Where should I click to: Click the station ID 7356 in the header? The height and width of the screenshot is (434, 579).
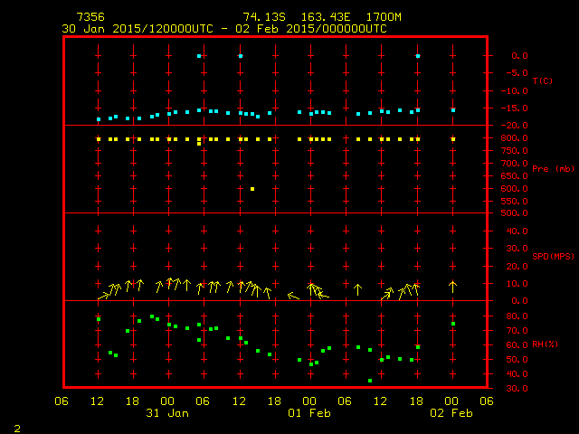pyautogui.click(x=90, y=17)
